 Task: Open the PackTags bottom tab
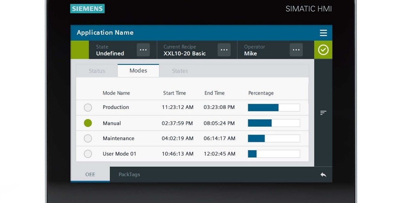129,175
